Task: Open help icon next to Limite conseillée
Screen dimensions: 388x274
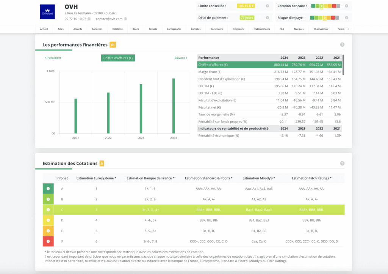Action: pos(267,6)
